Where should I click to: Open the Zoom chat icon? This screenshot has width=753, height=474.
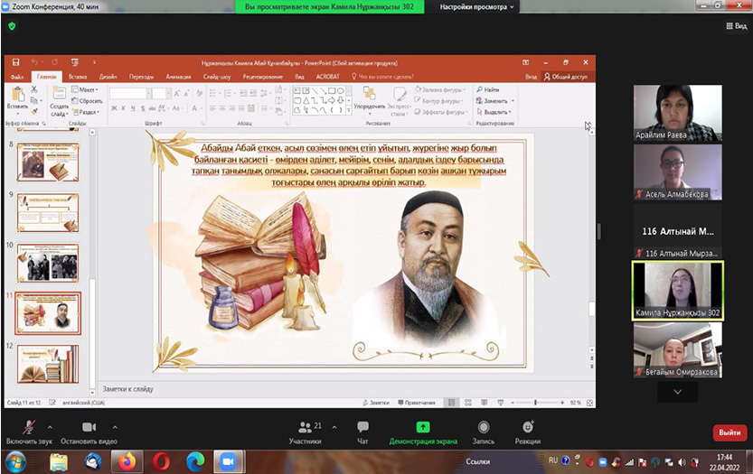pyautogui.click(x=362, y=426)
